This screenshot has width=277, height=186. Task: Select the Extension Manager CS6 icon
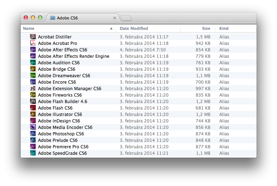coord(33,88)
